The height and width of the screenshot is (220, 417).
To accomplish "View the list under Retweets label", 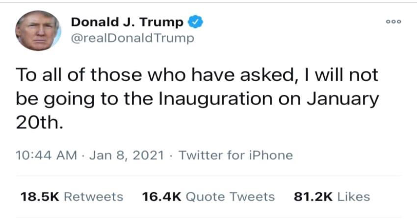I will (x=94, y=197).
